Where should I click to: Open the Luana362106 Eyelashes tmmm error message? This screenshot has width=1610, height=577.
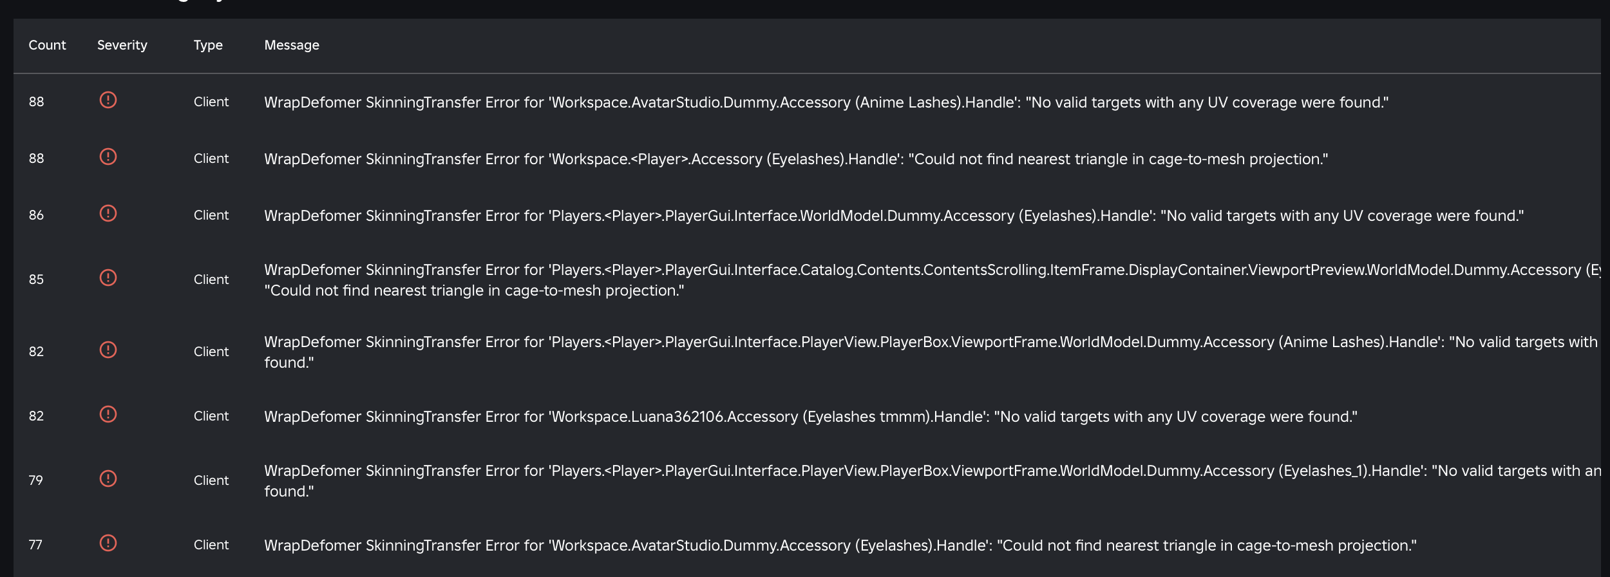click(x=810, y=417)
